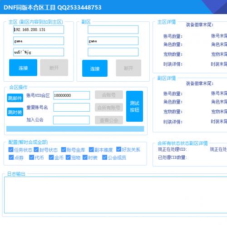Click 角色数量 label in 副区详情
The image size is (227, 227).
173,102
